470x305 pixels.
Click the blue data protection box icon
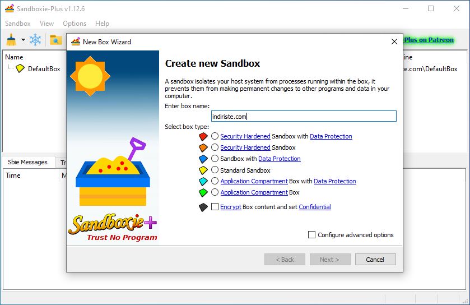coord(203,159)
